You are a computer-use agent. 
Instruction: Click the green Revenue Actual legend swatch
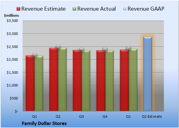tap(74, 9)
